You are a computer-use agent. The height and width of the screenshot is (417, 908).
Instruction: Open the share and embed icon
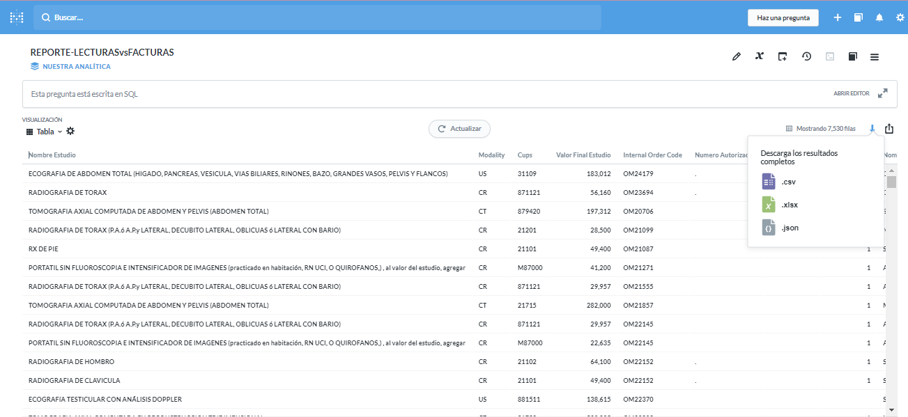[x=889, y=128]
